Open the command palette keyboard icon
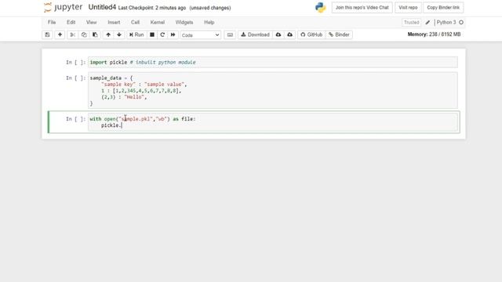 230,34
